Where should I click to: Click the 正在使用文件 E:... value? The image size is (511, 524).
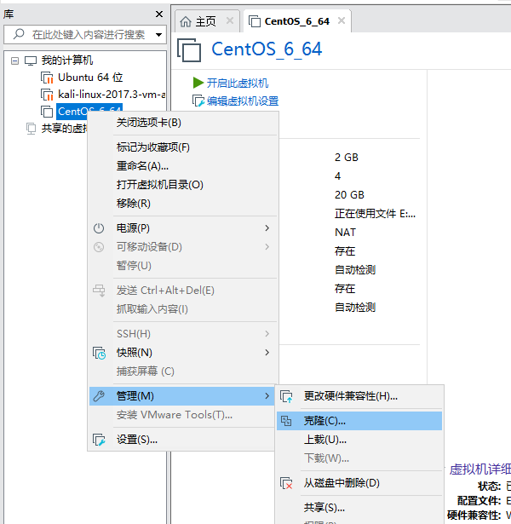point(375,214)
